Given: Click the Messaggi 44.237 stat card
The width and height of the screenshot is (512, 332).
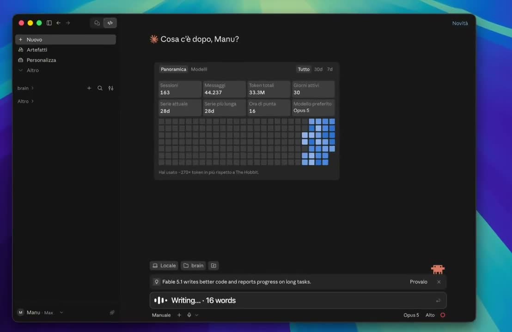Looking at the screenshot, I should 224,89.
